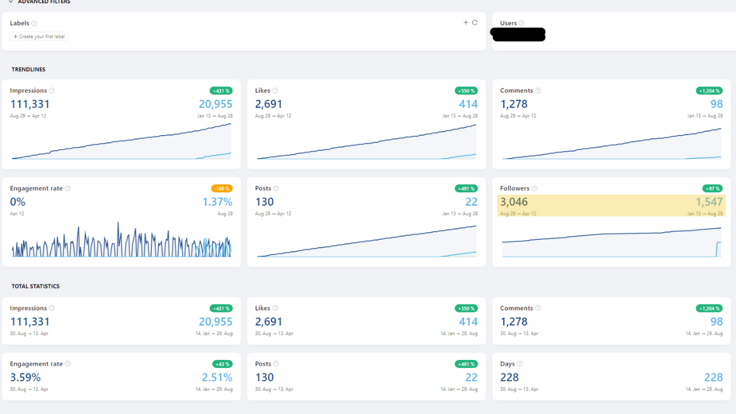Open Impressions help icon in Trendlines section
The height and width of the screenshot is (414, 736).
(52, 91)
